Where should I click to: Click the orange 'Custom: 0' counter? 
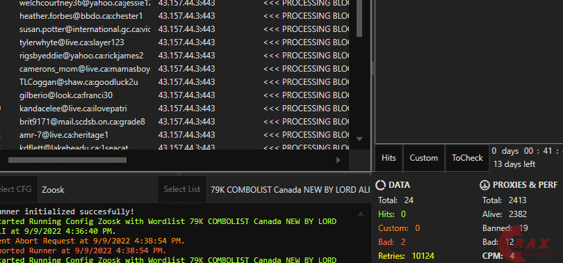coord(399,228)
